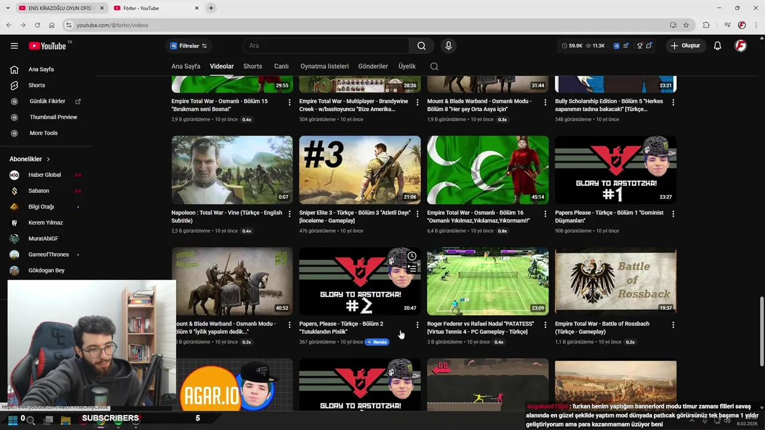Install app icon in address bar
This screenshot has width=765, height=430.
coord(673,25)
